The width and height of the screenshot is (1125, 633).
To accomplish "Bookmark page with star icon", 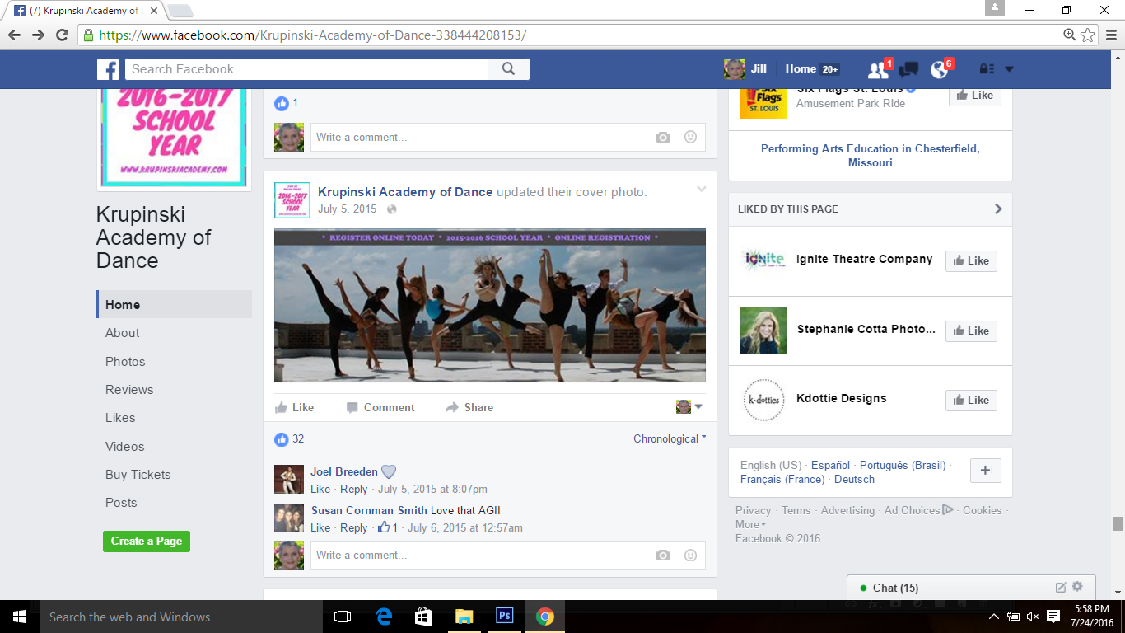I will click(1088, 35).
